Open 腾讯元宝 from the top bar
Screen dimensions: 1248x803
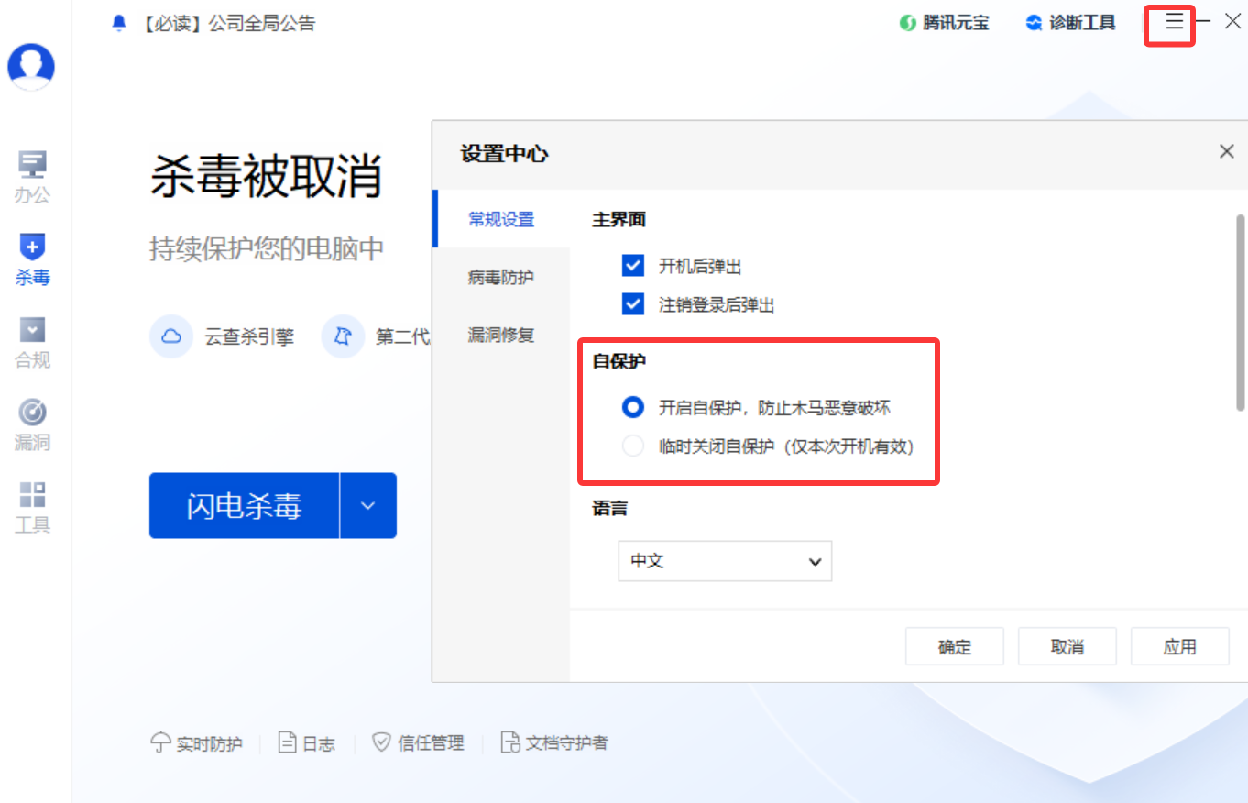click(x=945, y=23)
